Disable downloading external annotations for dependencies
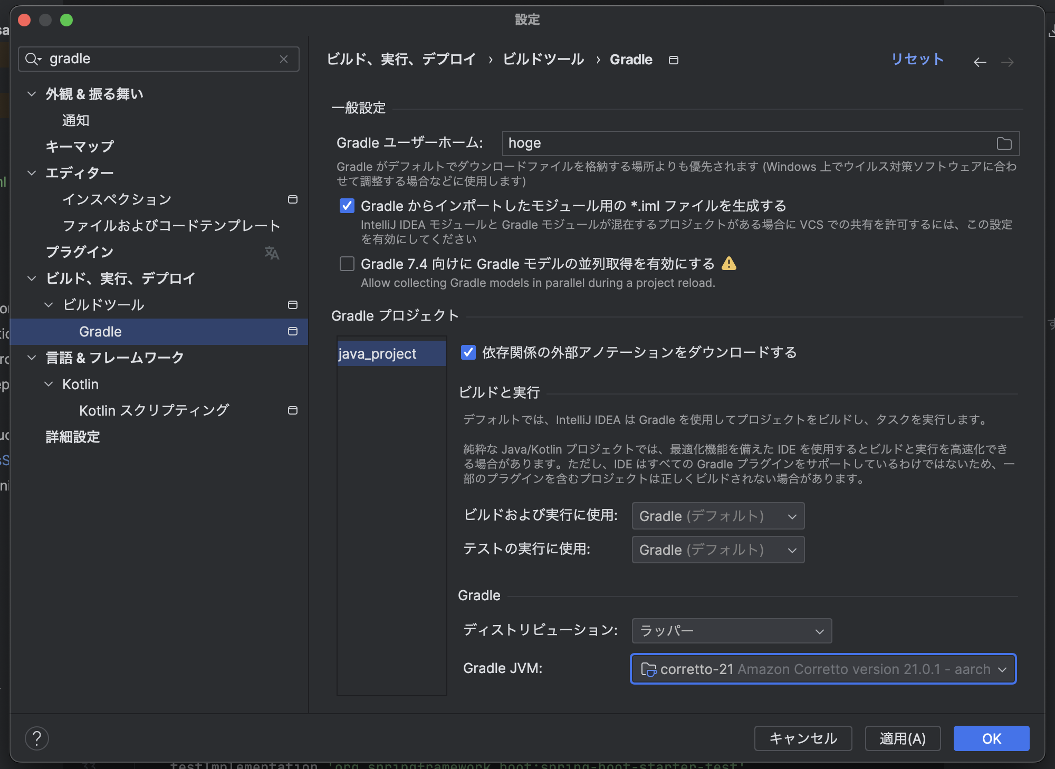The image size is (1055, 769). point(468,353)
